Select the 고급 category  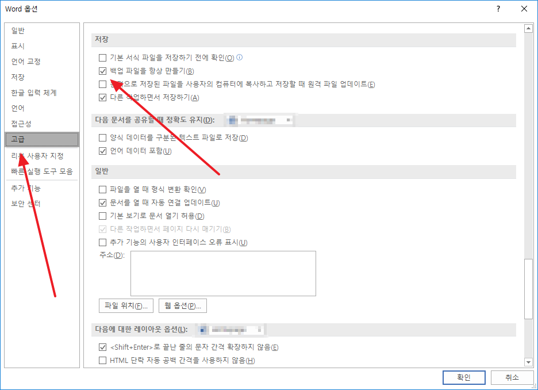tap(42, 139)
